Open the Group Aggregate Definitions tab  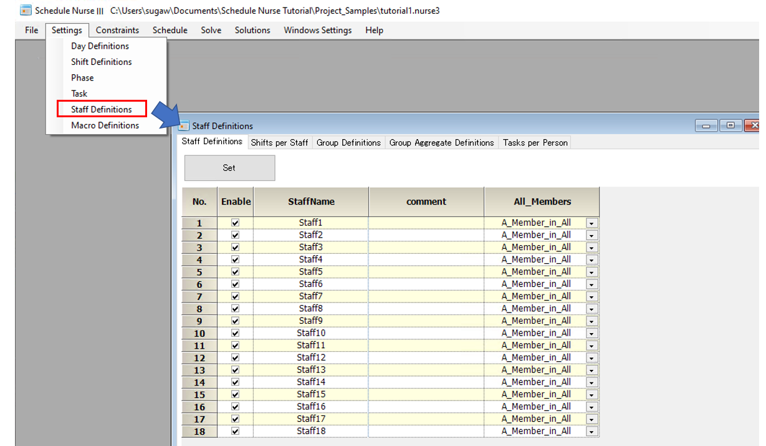(x=441, y=143)
